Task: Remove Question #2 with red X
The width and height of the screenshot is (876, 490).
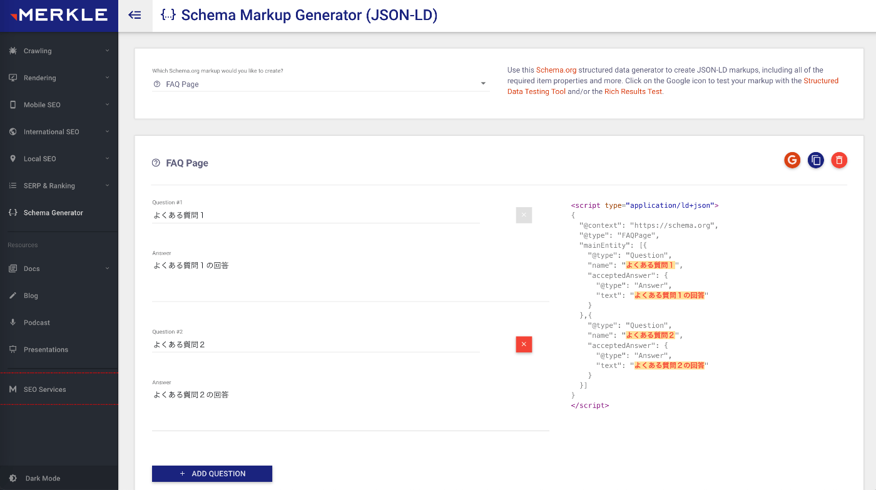Action: (524, 344)
